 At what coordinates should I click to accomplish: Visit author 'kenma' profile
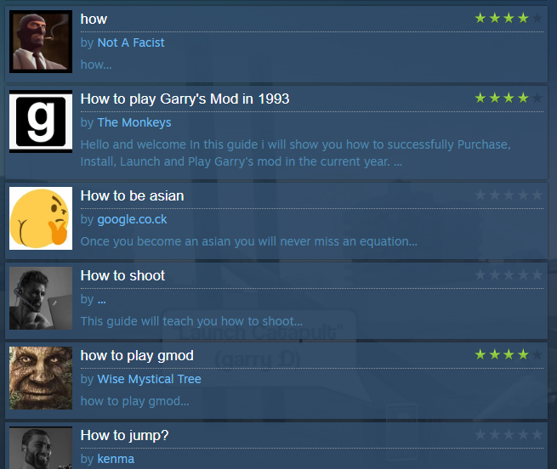click(116, 459)
